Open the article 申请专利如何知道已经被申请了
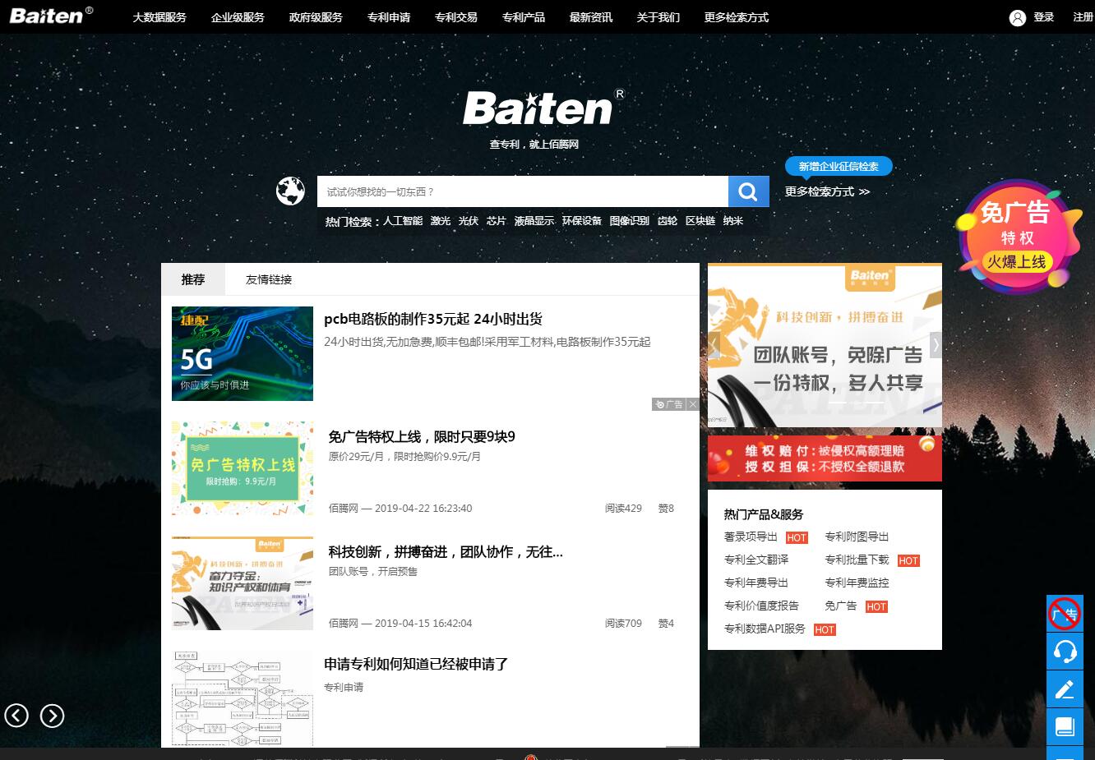 coord(416,664)
